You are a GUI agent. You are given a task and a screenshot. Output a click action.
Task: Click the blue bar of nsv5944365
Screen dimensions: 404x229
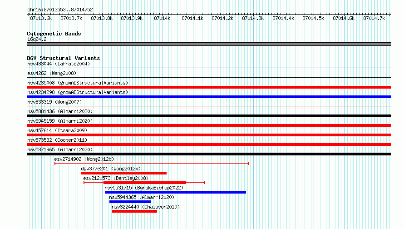130,202
